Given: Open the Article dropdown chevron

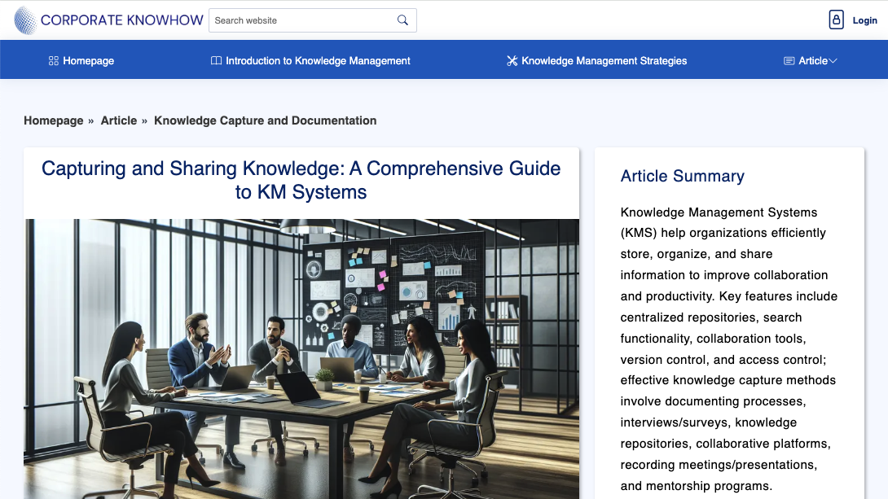Looking at the screenshot, I should (832, 60).
